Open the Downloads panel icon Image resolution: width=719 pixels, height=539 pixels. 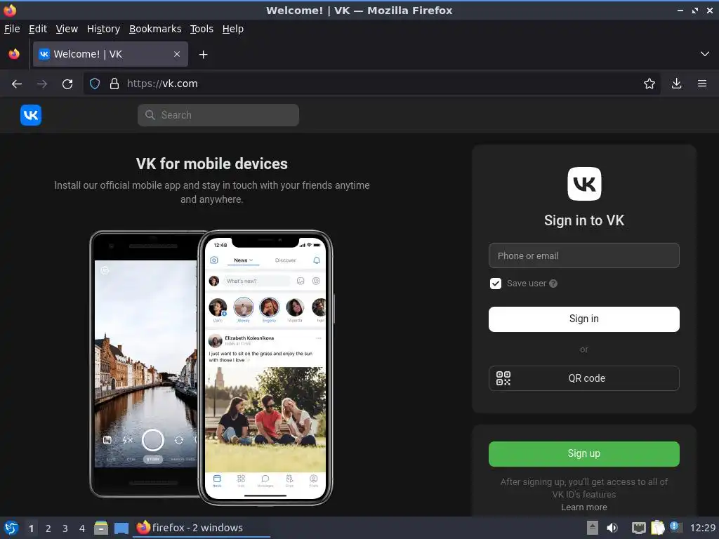(x=676, y=84)
